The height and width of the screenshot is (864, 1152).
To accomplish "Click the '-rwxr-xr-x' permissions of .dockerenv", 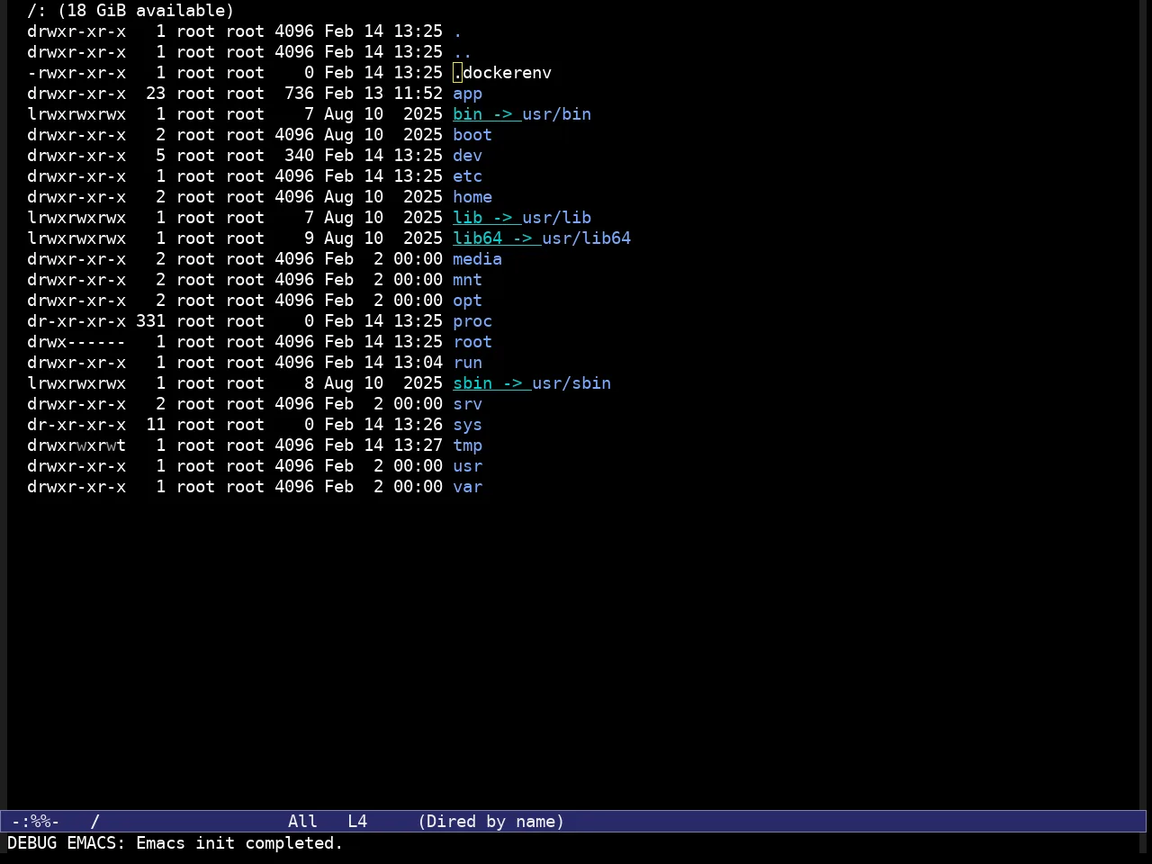I will tap(76, 73).
